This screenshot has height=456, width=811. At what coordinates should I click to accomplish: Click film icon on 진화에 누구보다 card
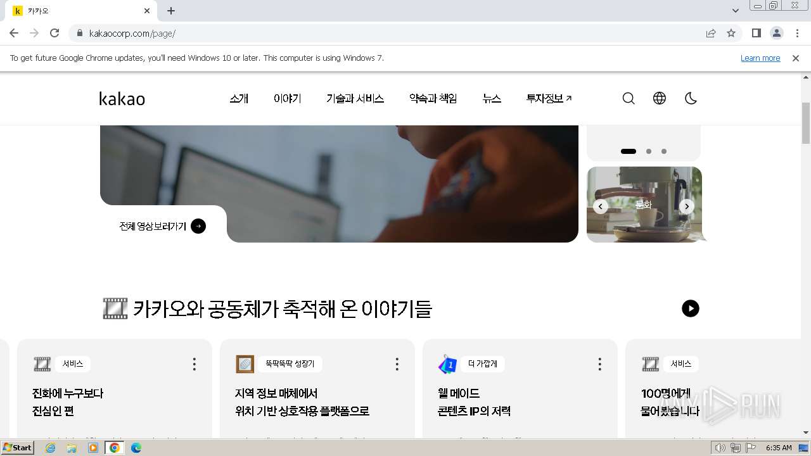[x=42, y=364]
